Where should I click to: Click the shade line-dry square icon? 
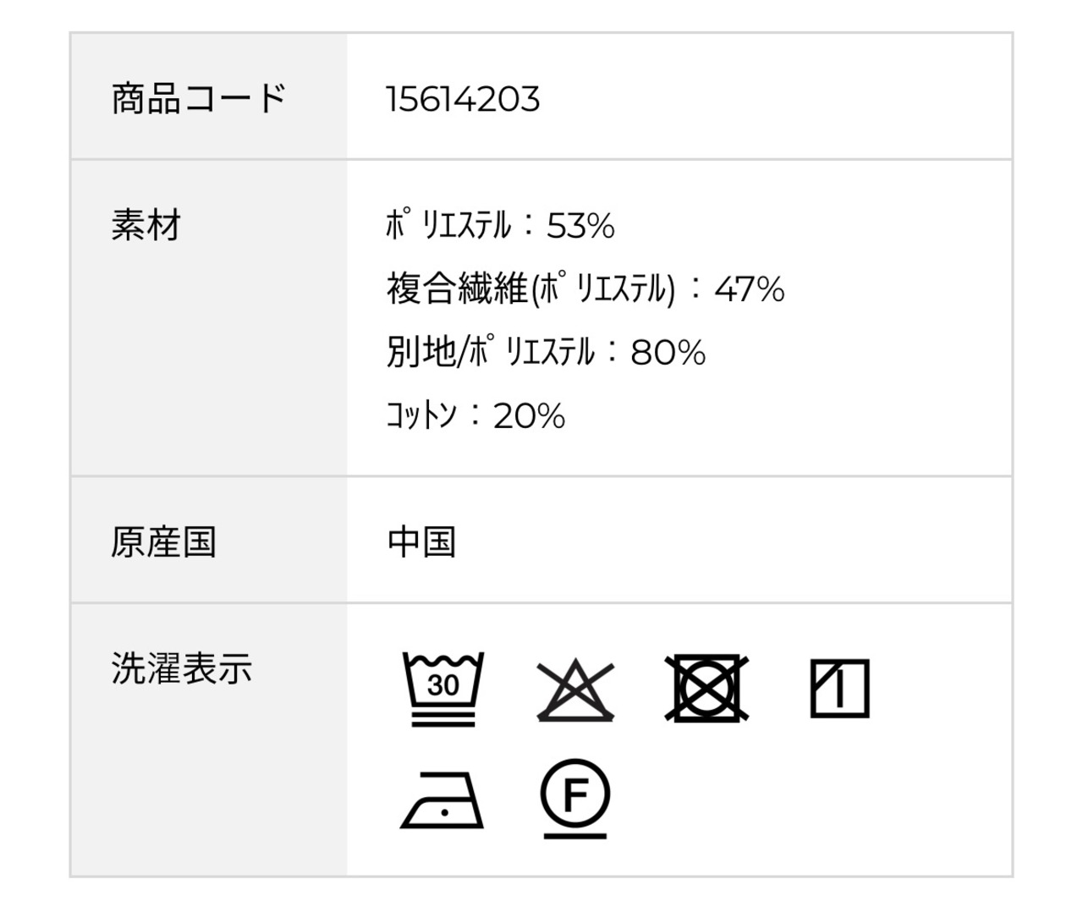pos(839,688)
